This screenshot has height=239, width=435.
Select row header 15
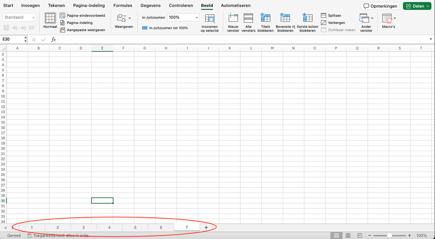(x=3, y=122)
